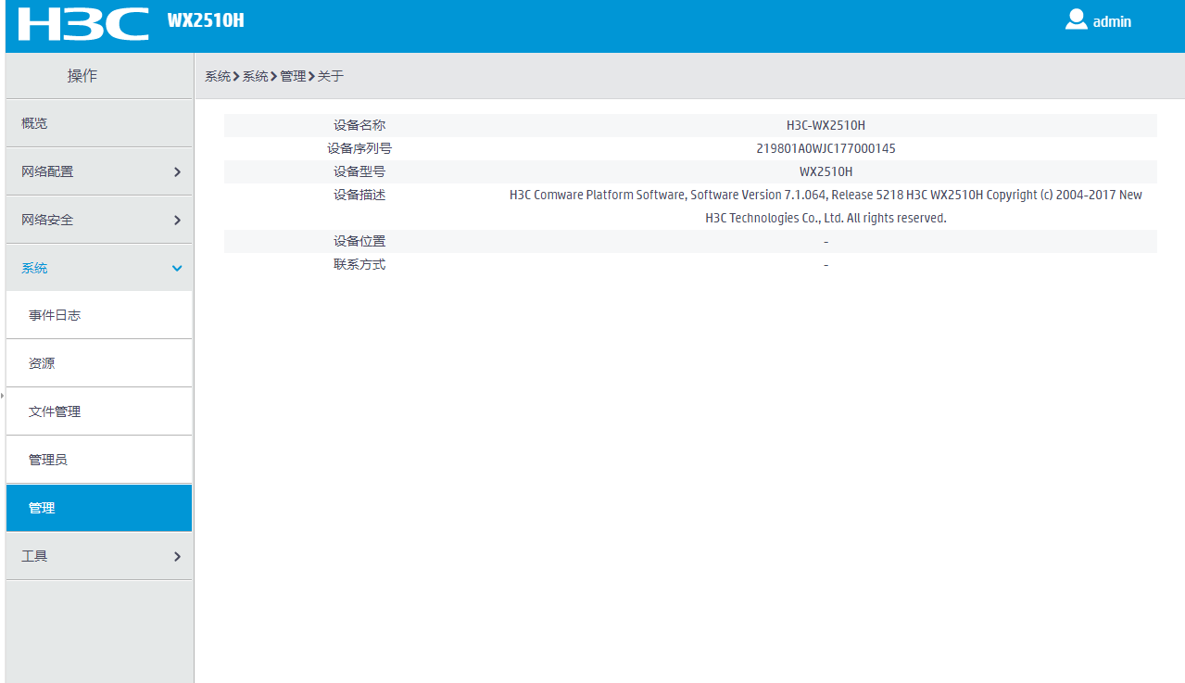Expand the 网络安全 chevron arrow
Viewport: 1185px width, 683px height.
(x=177, y=220)
